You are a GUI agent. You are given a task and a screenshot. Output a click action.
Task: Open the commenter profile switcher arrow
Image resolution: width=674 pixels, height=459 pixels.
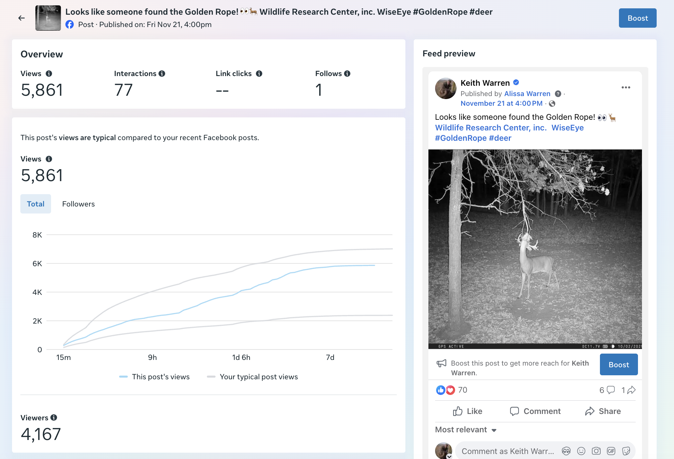449,456
